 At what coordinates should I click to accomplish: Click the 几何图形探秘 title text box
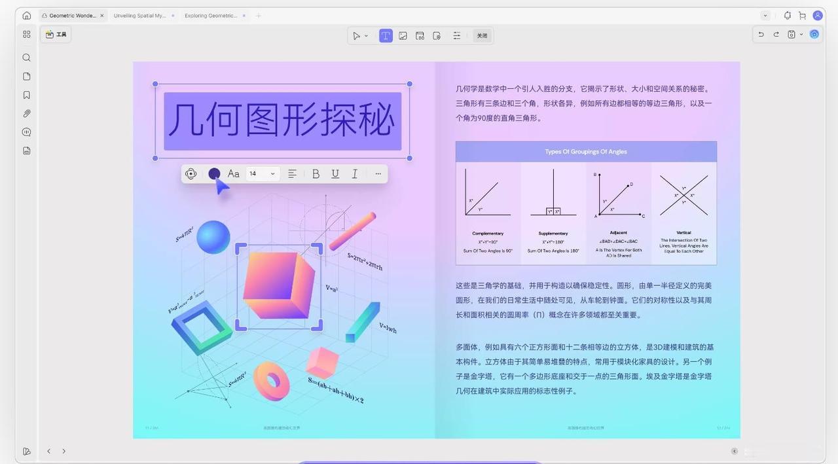pyautogui.click(x=282, y=121)
